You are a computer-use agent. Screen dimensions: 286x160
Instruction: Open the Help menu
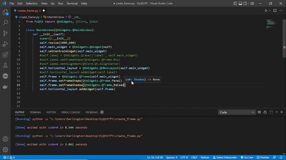(84, 4)
